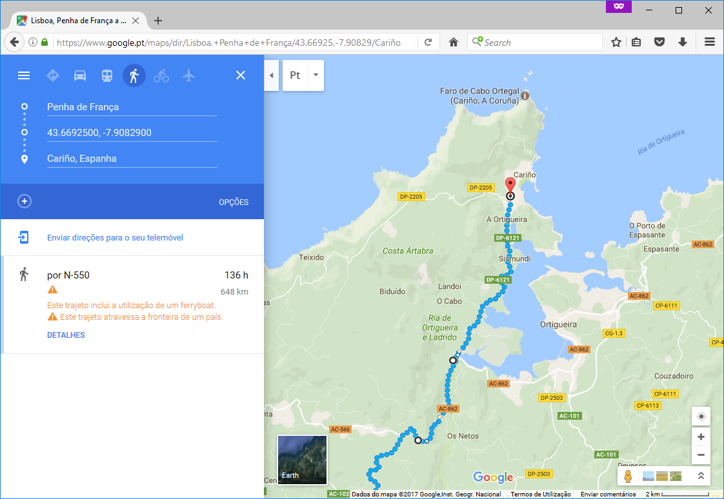This screenshot has width=724, height=499.
Task: Open OPÇÕES route options
Action: coord(234,202)
